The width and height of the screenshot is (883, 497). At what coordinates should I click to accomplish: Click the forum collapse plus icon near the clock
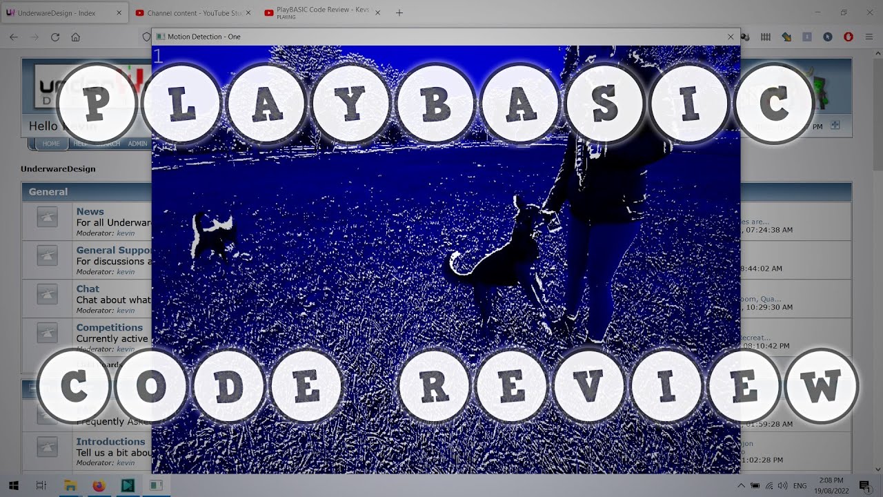pyautogui.click(x=835, y=126)
